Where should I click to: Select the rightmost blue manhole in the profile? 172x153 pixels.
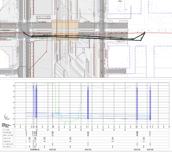click(x=150, y=103)
